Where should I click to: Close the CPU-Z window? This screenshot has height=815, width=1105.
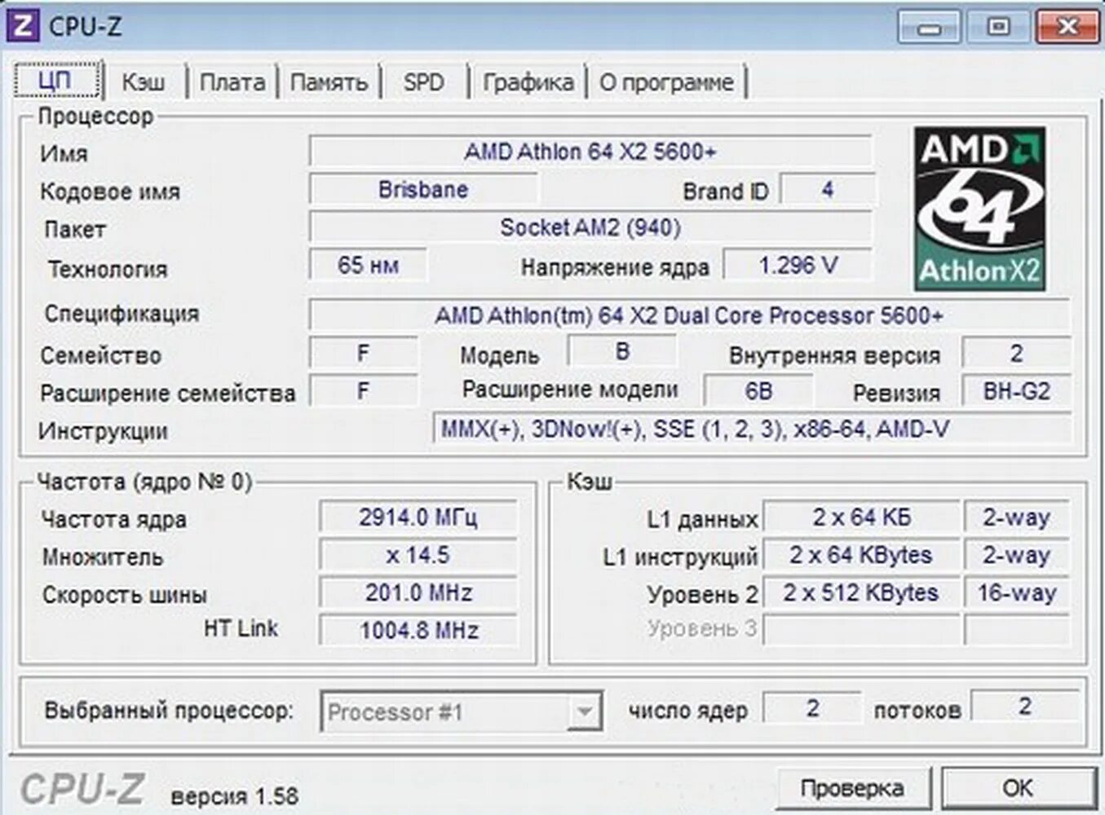point(1067,28)
